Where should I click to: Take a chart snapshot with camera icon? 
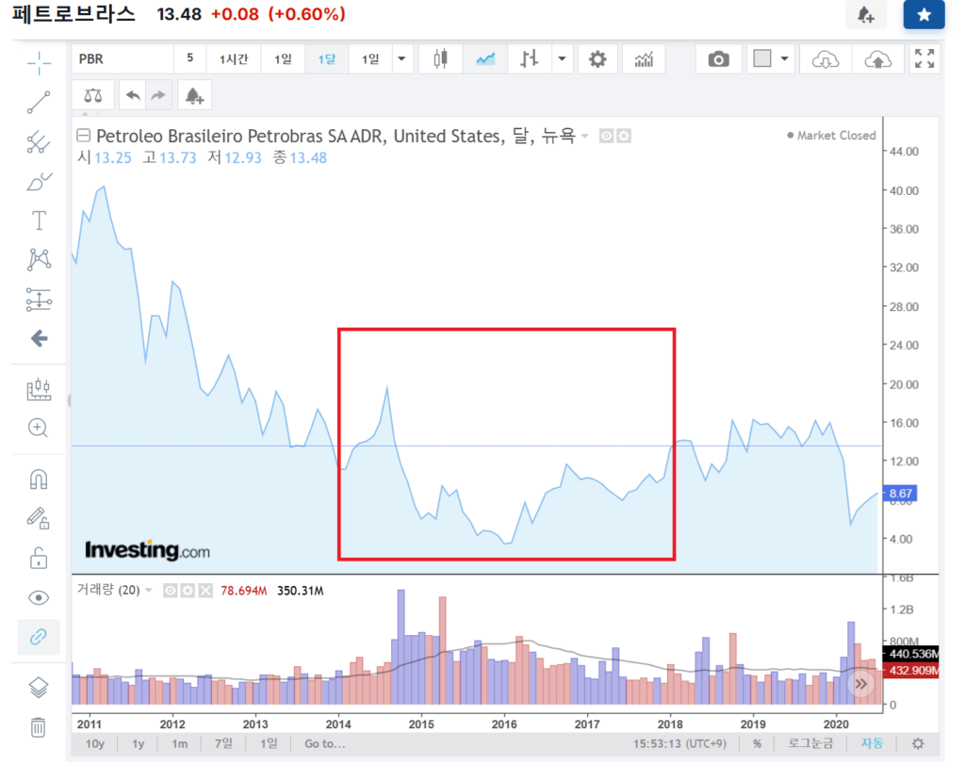pyautogui.click(x=718, y=59)
